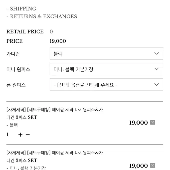Remove the 미니: 블랙 기본기장 item
170x170 pixels.
coord(153,165)
